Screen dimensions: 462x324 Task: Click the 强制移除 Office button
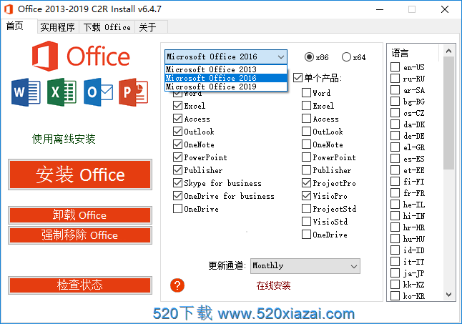pos(80,235)
